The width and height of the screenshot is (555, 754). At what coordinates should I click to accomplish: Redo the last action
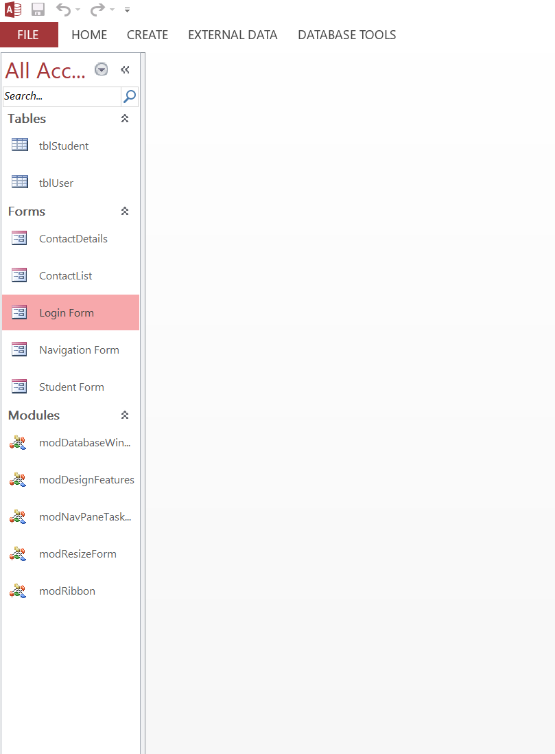97,10
